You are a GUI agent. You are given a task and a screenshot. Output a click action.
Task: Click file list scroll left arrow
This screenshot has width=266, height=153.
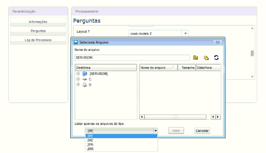click(142, 117)
